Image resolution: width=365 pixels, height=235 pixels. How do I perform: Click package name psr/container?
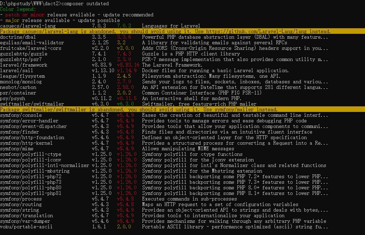click(18, 93)
